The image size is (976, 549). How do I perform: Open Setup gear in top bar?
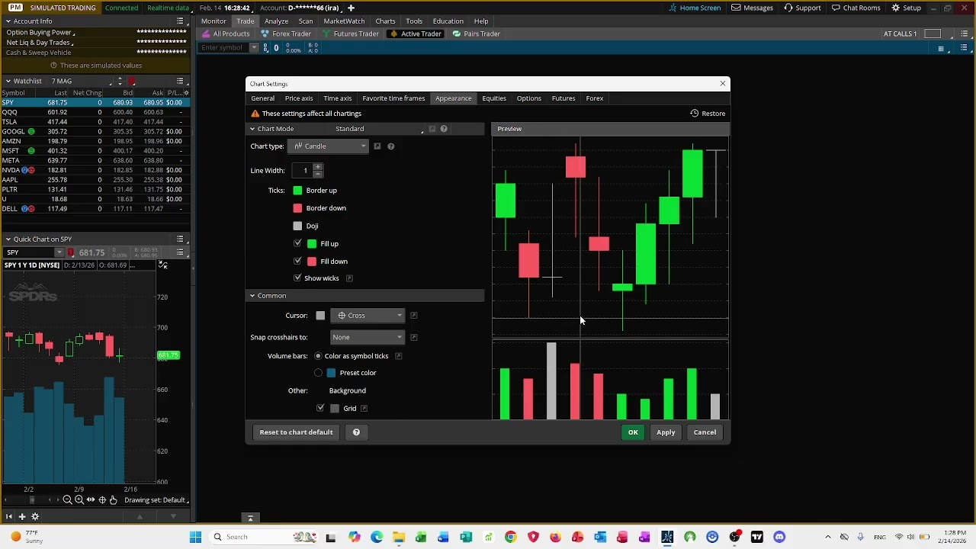click(906, 8)
